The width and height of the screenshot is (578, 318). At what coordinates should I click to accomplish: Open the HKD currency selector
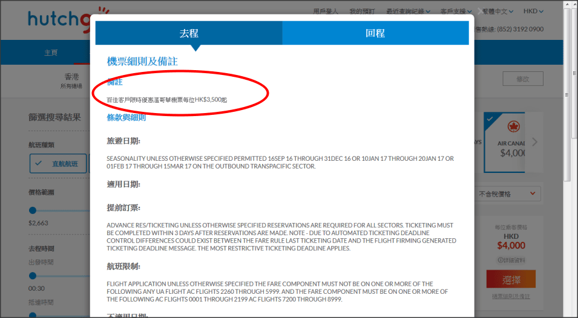pos(533,11)
